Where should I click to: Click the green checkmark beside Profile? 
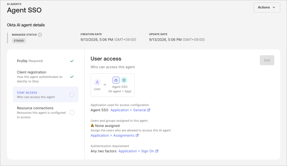pyautogui.click(x=72, y=61)
